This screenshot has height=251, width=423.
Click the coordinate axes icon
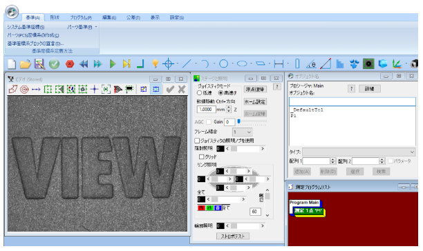[397, 64]
